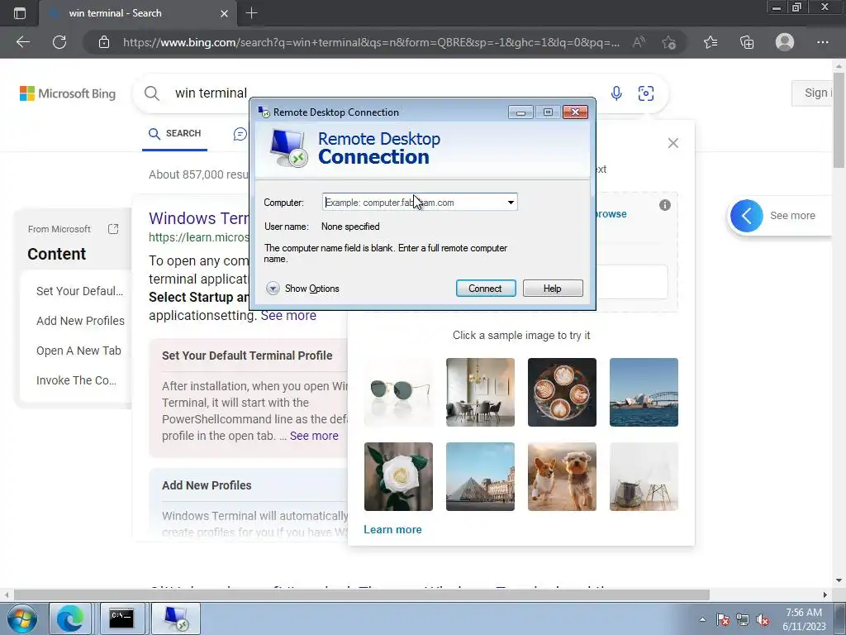This screenshot has height=635, width=846.
Task: Click the Bing search box text
Action: pos(211,93)
